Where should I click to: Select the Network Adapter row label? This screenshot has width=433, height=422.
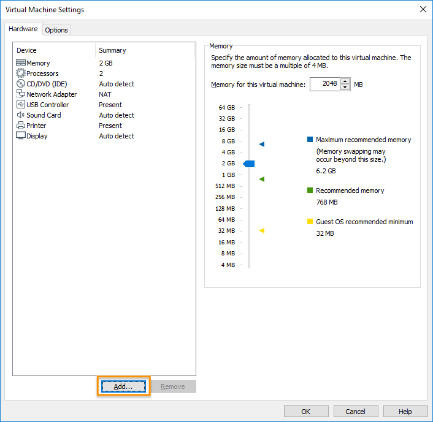click(52, 94)
